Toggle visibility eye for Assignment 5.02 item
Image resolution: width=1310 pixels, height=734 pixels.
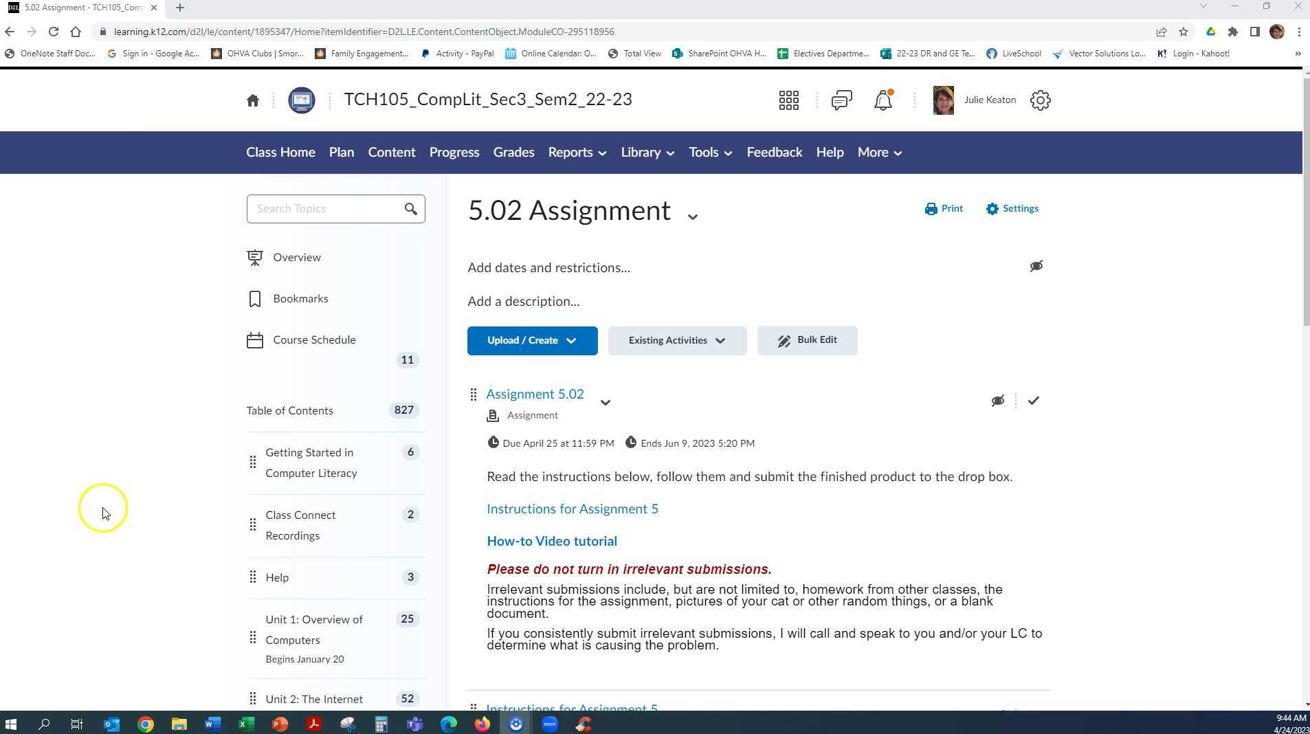(997, 401)
